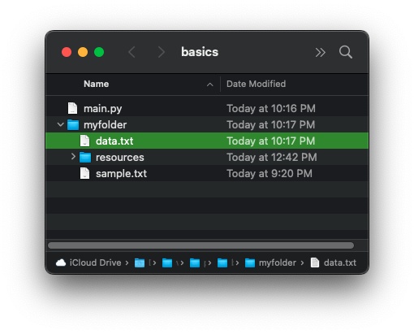The image size is (414, 334).
Task: Collapse the myfolder disclosure arrow
Action: click(60, 124)
